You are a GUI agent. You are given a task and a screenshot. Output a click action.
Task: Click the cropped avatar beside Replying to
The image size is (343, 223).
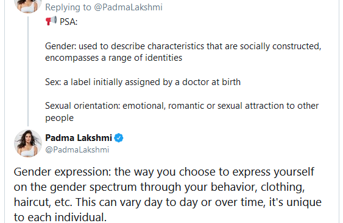click(28, 6)
